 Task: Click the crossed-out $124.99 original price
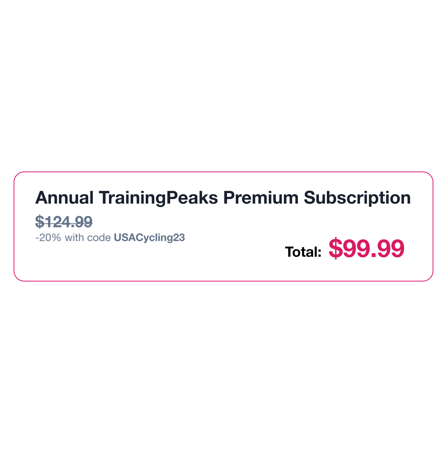[64, 222]
